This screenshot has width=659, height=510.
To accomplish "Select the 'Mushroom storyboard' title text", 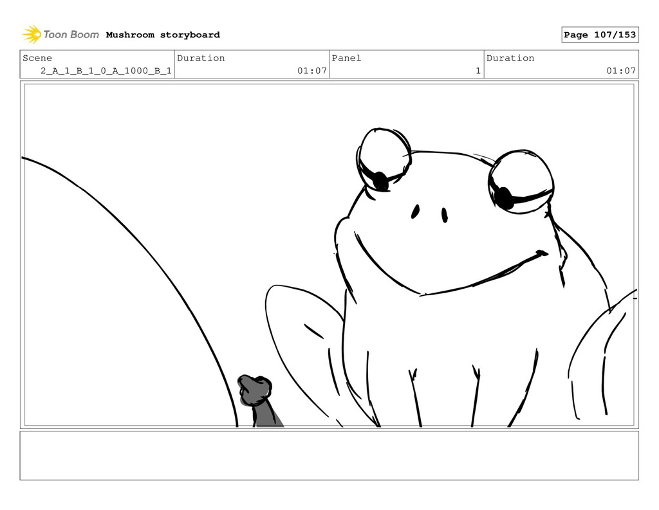I will (163, 35).
